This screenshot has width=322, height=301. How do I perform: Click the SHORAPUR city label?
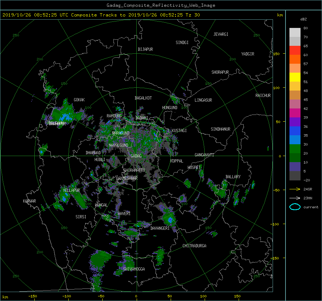(x=220, y=72)
